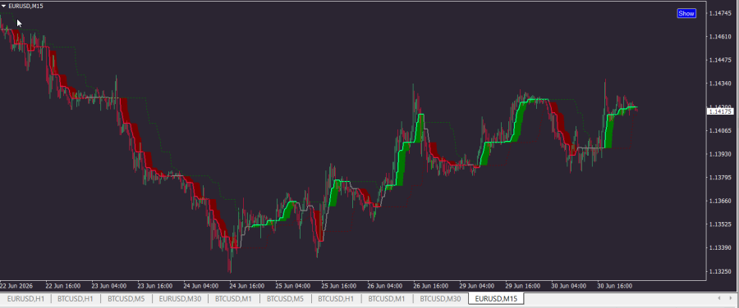Viewport: 739px width, 308px height.
Task: Click the 25 Jun 16:00 time label
Action: (x=338, y=286)
